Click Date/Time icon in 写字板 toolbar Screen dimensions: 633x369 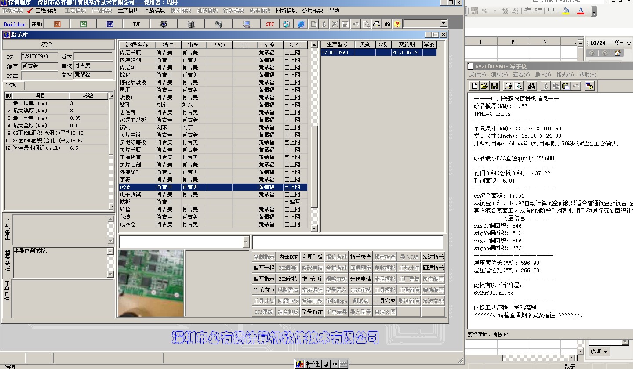tap(589, 86)
